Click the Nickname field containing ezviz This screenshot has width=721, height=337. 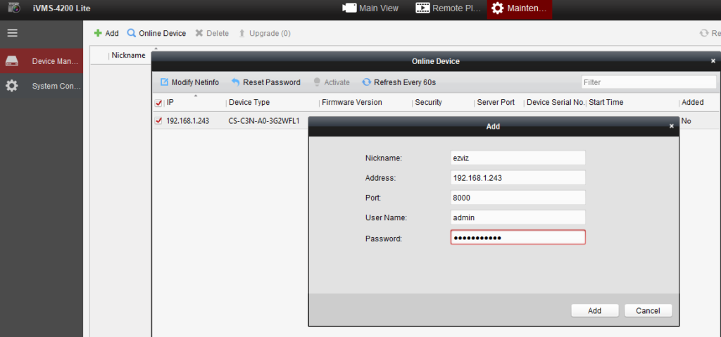click(x=518, y=158)
